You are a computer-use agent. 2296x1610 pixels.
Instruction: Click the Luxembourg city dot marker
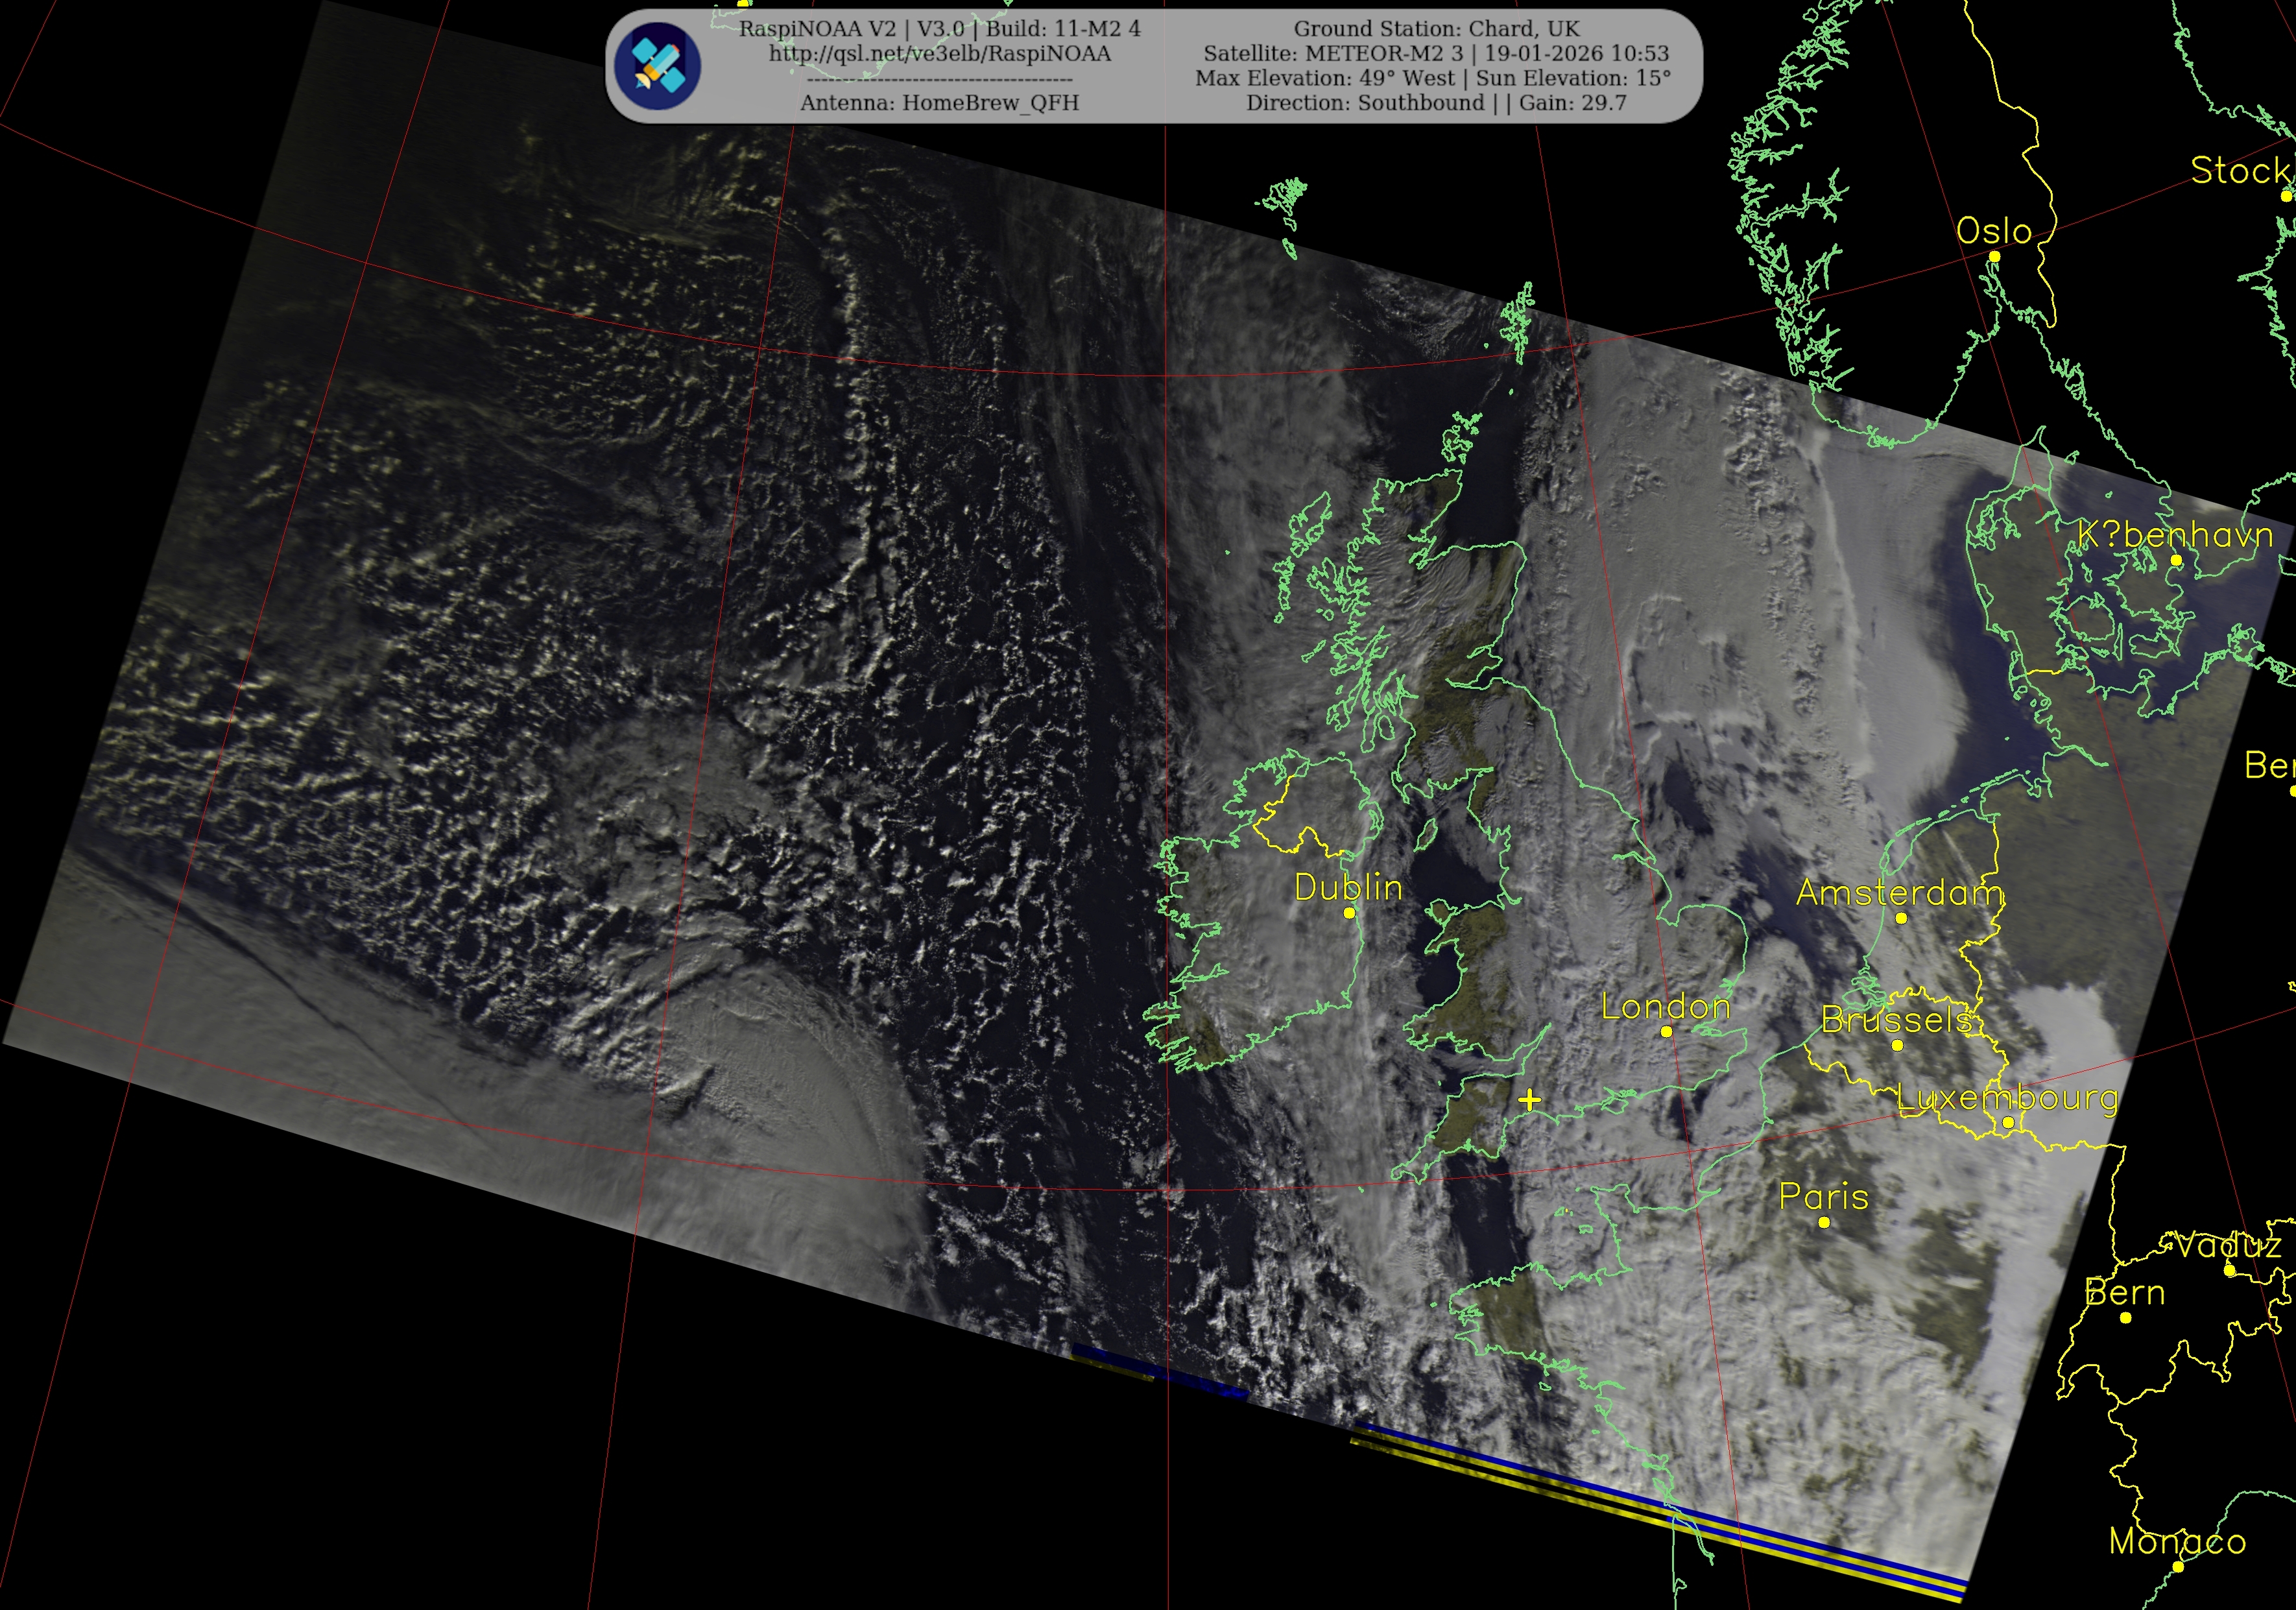(2008, 1122)
